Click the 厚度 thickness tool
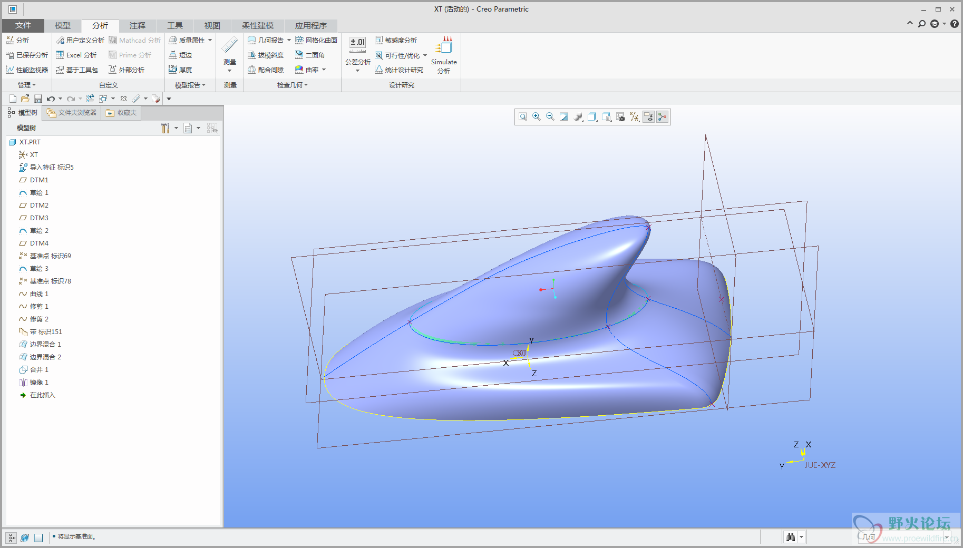This screenshot has height=548, width=963. (180, 70)
